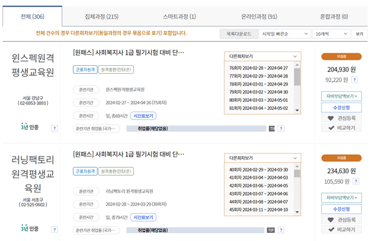The height and width of the screenshot is (241, 370).
Task: Click the heart 관심등록 for the 러닝팩토리 course
Action: click(341, 220)
